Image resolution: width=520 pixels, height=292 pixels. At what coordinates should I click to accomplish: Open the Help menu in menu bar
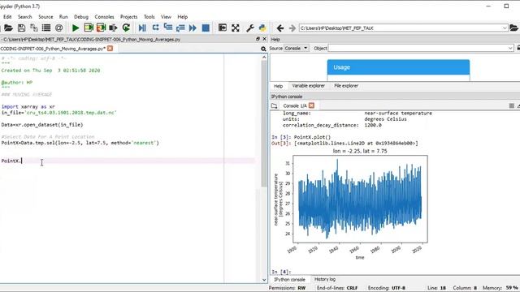pyautogui.click(x=182, y=16)
